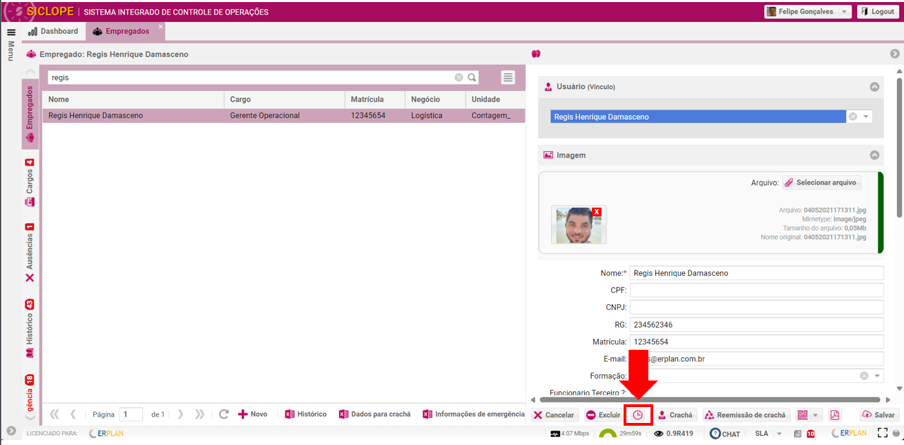Screen dimensions: 904x445
Task: Select the Regis Henrique Damasceno row
Action: pyautogui.click(x=283, y=116)
